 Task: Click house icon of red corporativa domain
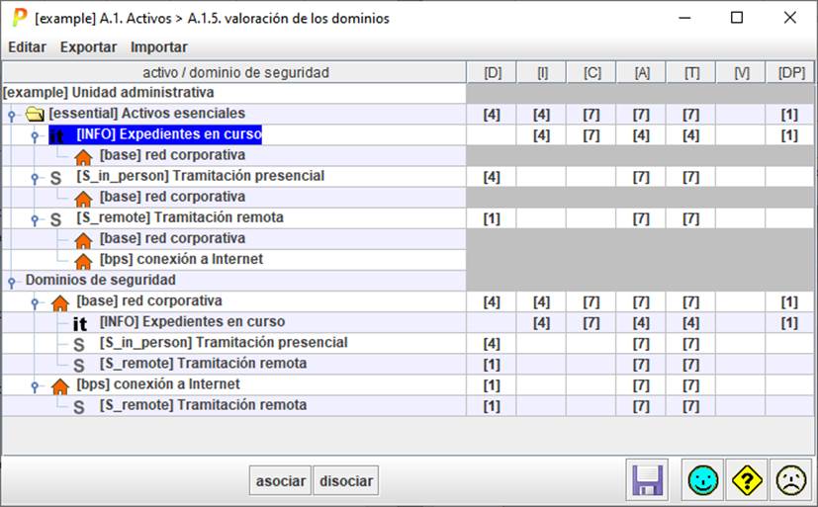tap(59, 302)
